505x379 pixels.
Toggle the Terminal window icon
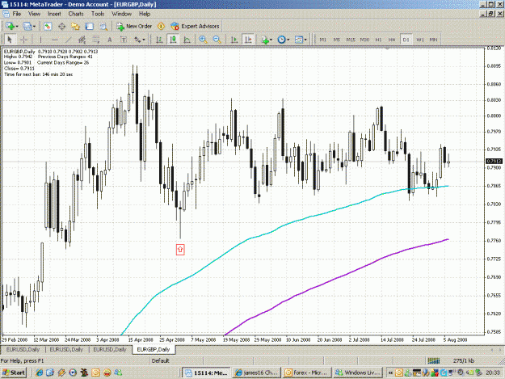pyautogui.click(x=89, y=26)
